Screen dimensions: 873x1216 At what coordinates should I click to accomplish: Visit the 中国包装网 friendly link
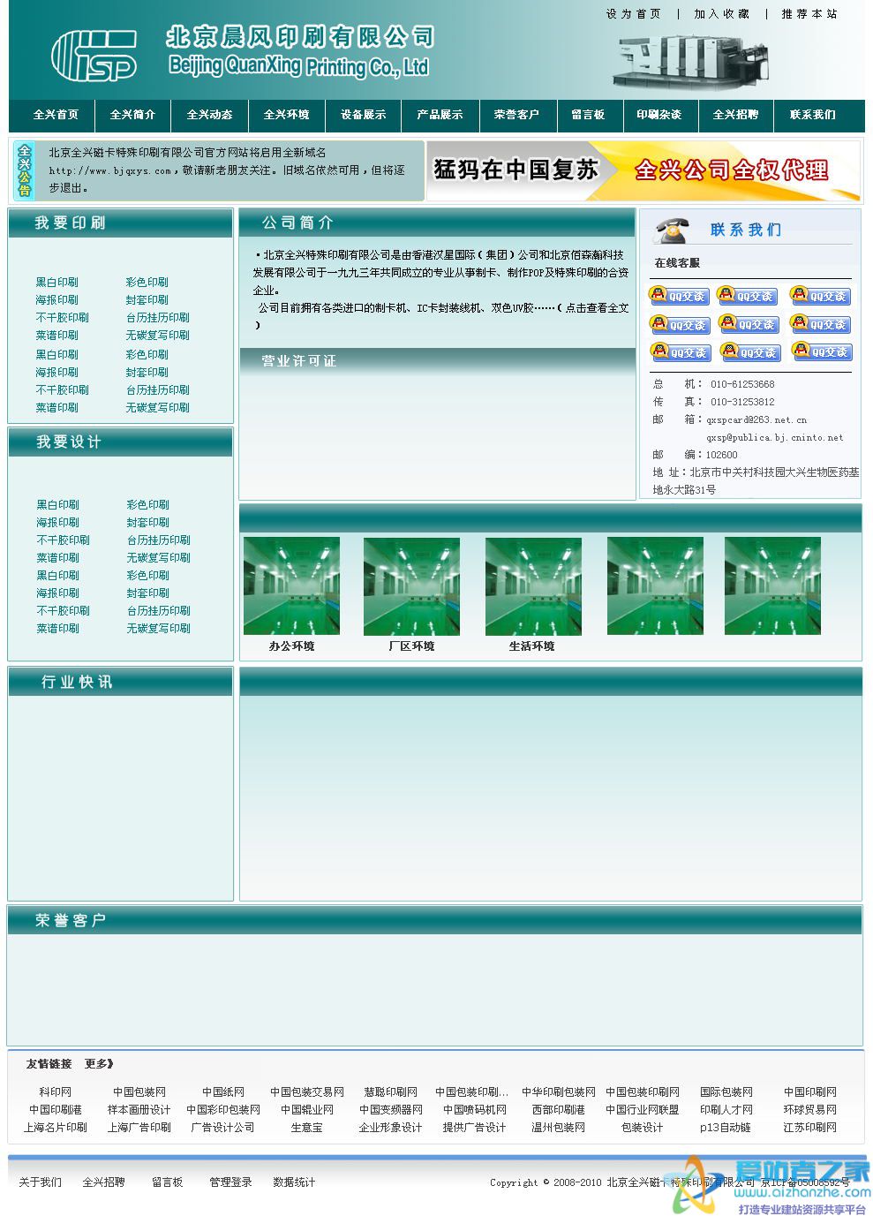coord(139,1092)
